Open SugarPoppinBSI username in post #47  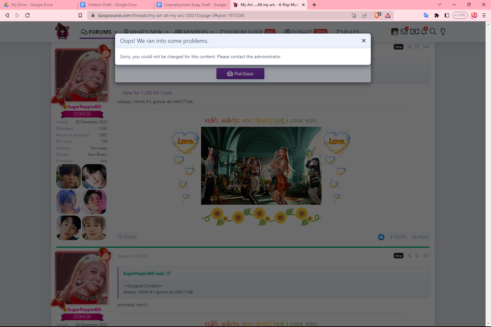pos(84,310)
